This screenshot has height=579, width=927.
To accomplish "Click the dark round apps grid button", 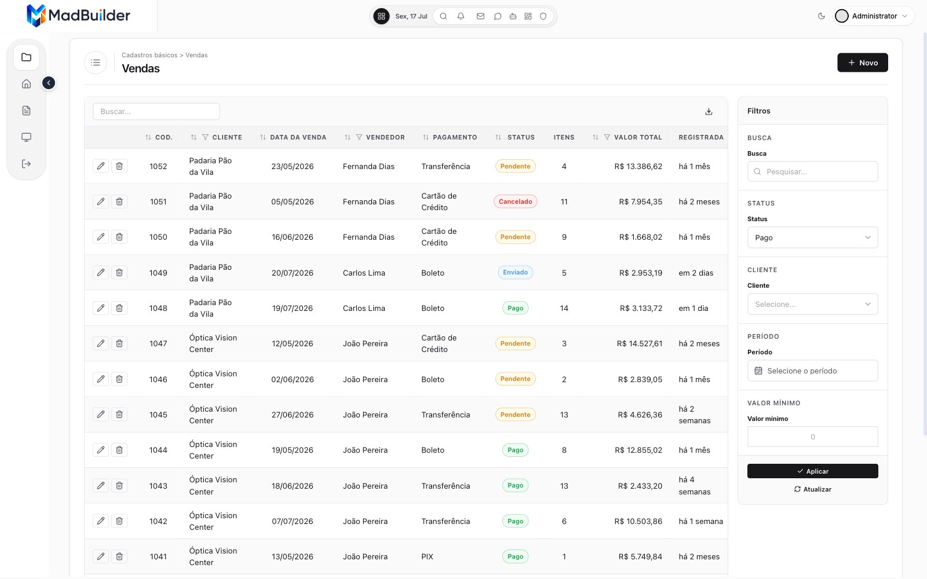I will tap(381, 16).
